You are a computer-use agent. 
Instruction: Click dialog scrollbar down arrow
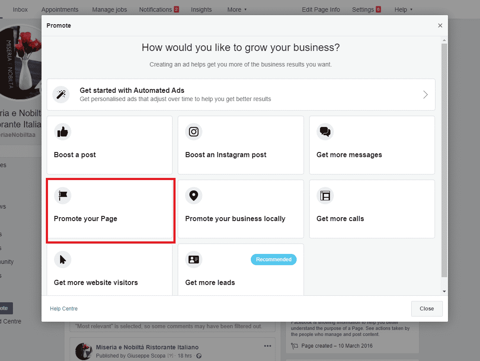[x=444, y=291]
